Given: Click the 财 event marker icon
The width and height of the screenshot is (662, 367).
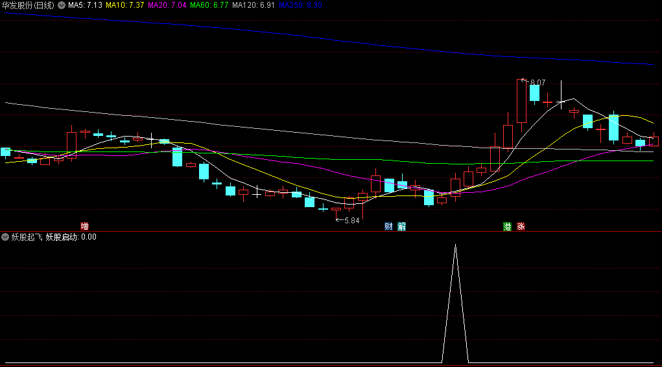Looking at the screenshot, I should pyautogui.click(x=388, y=227).
